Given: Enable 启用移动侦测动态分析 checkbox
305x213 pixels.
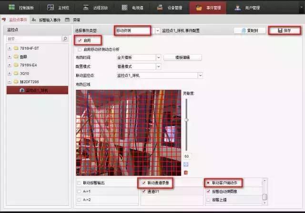Looking at the screenshot, I should tap(80, 49).
